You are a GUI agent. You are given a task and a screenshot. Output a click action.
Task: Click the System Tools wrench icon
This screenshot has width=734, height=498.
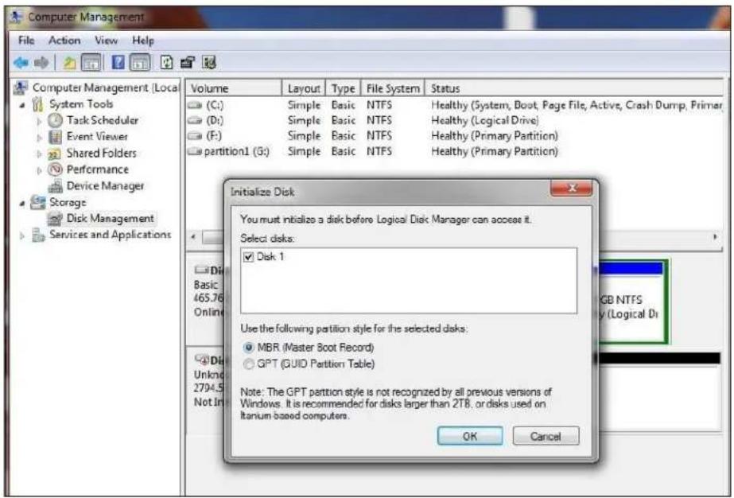coord(38,104)
